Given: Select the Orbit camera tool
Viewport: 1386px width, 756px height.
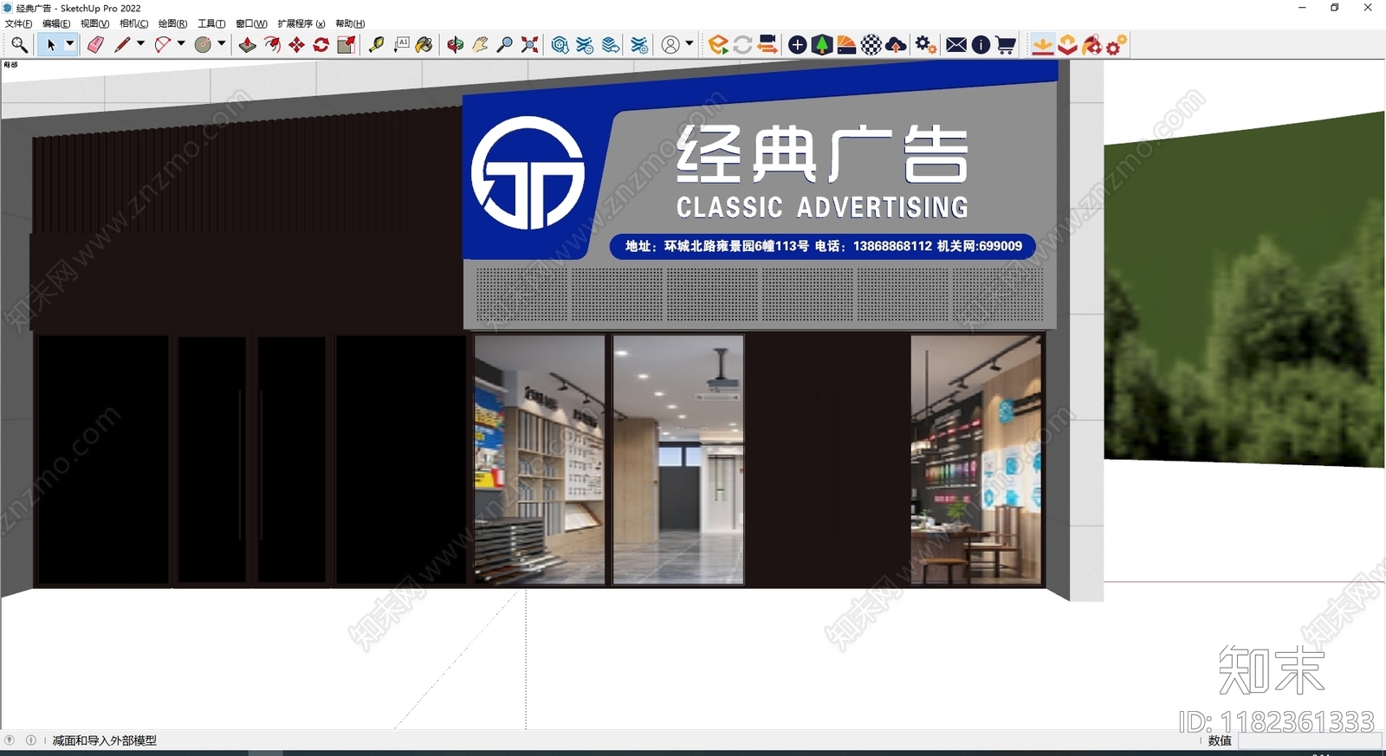Looking at the screenshot, I should 456,44.
